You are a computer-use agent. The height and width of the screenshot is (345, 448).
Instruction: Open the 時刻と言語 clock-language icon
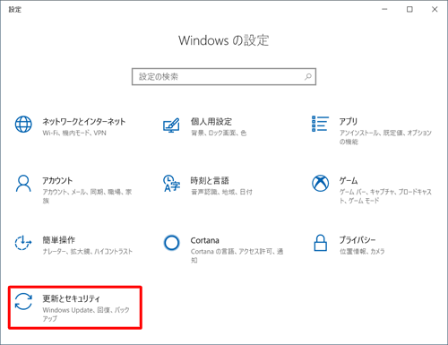[x=171, y=184]
